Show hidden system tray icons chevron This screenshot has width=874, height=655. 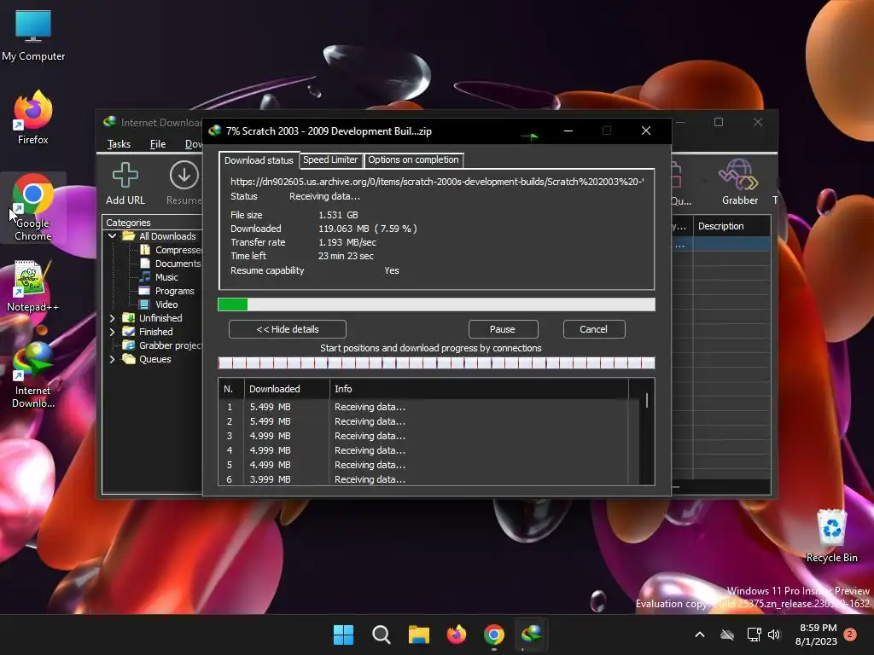[x=700, y=635]
